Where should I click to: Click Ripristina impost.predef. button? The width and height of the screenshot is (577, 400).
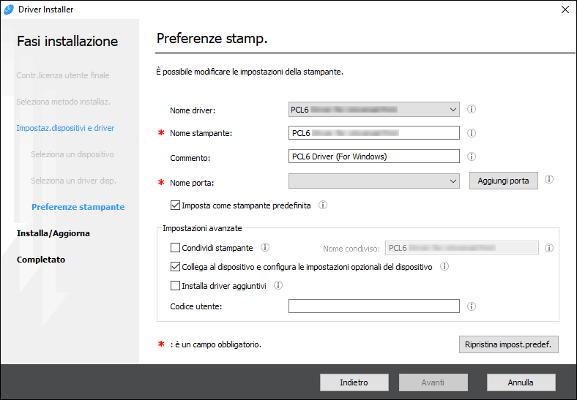pos(509,344)
